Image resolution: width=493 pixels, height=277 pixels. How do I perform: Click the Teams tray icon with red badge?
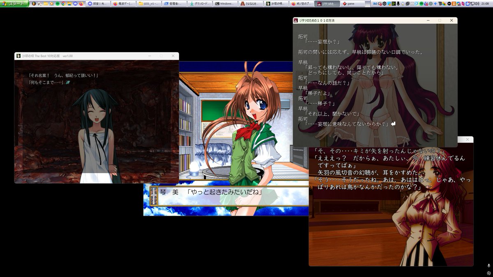pyautogui.click(x=426, y=4)
